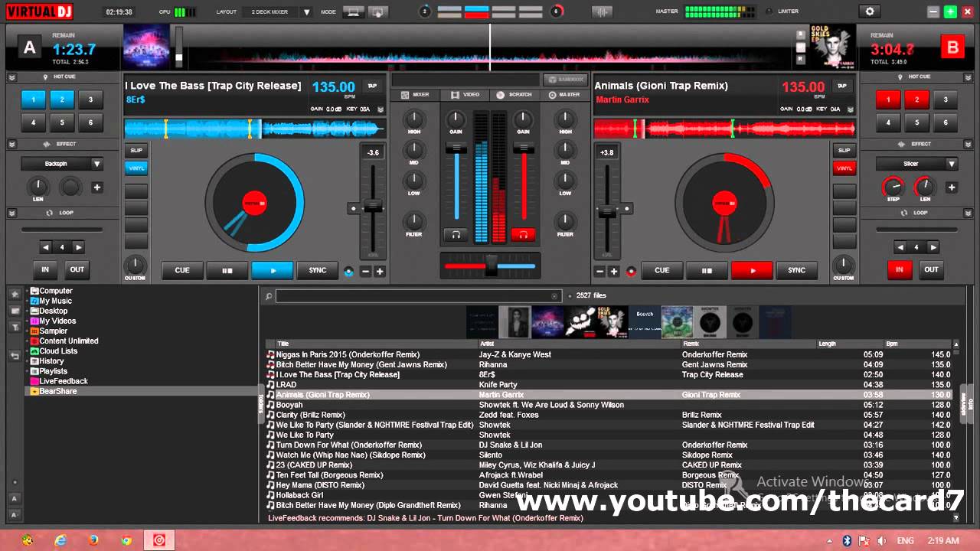
Task: Add effect slot with deck A plus icon
Action: pos(97,187)
